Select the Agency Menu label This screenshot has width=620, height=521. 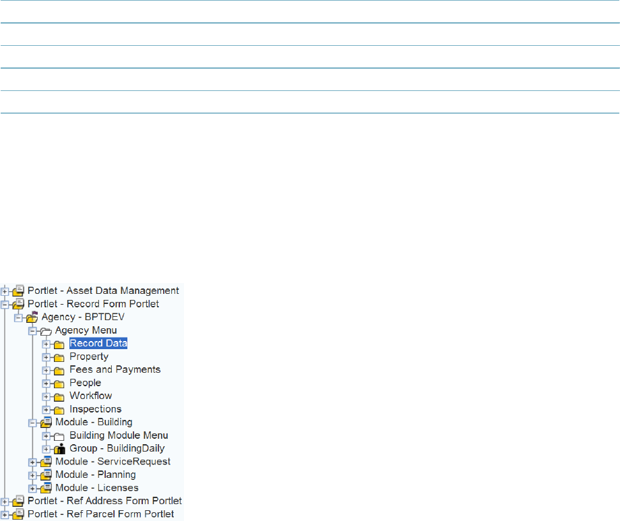(86, 330)
